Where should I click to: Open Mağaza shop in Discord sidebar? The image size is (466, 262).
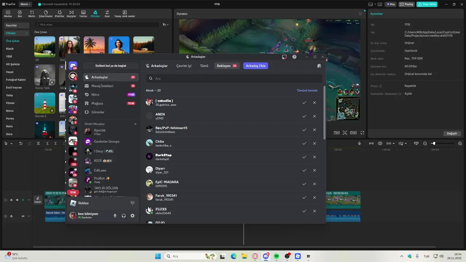pyautogui.click(x=111, y=103)
